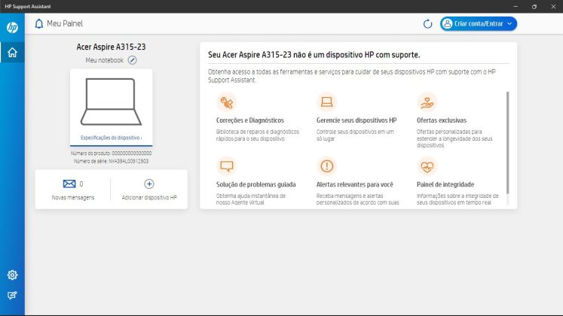Click the Número do produto text
The image size is (563, 316).
pyautogui.click(x=111, y=153)
